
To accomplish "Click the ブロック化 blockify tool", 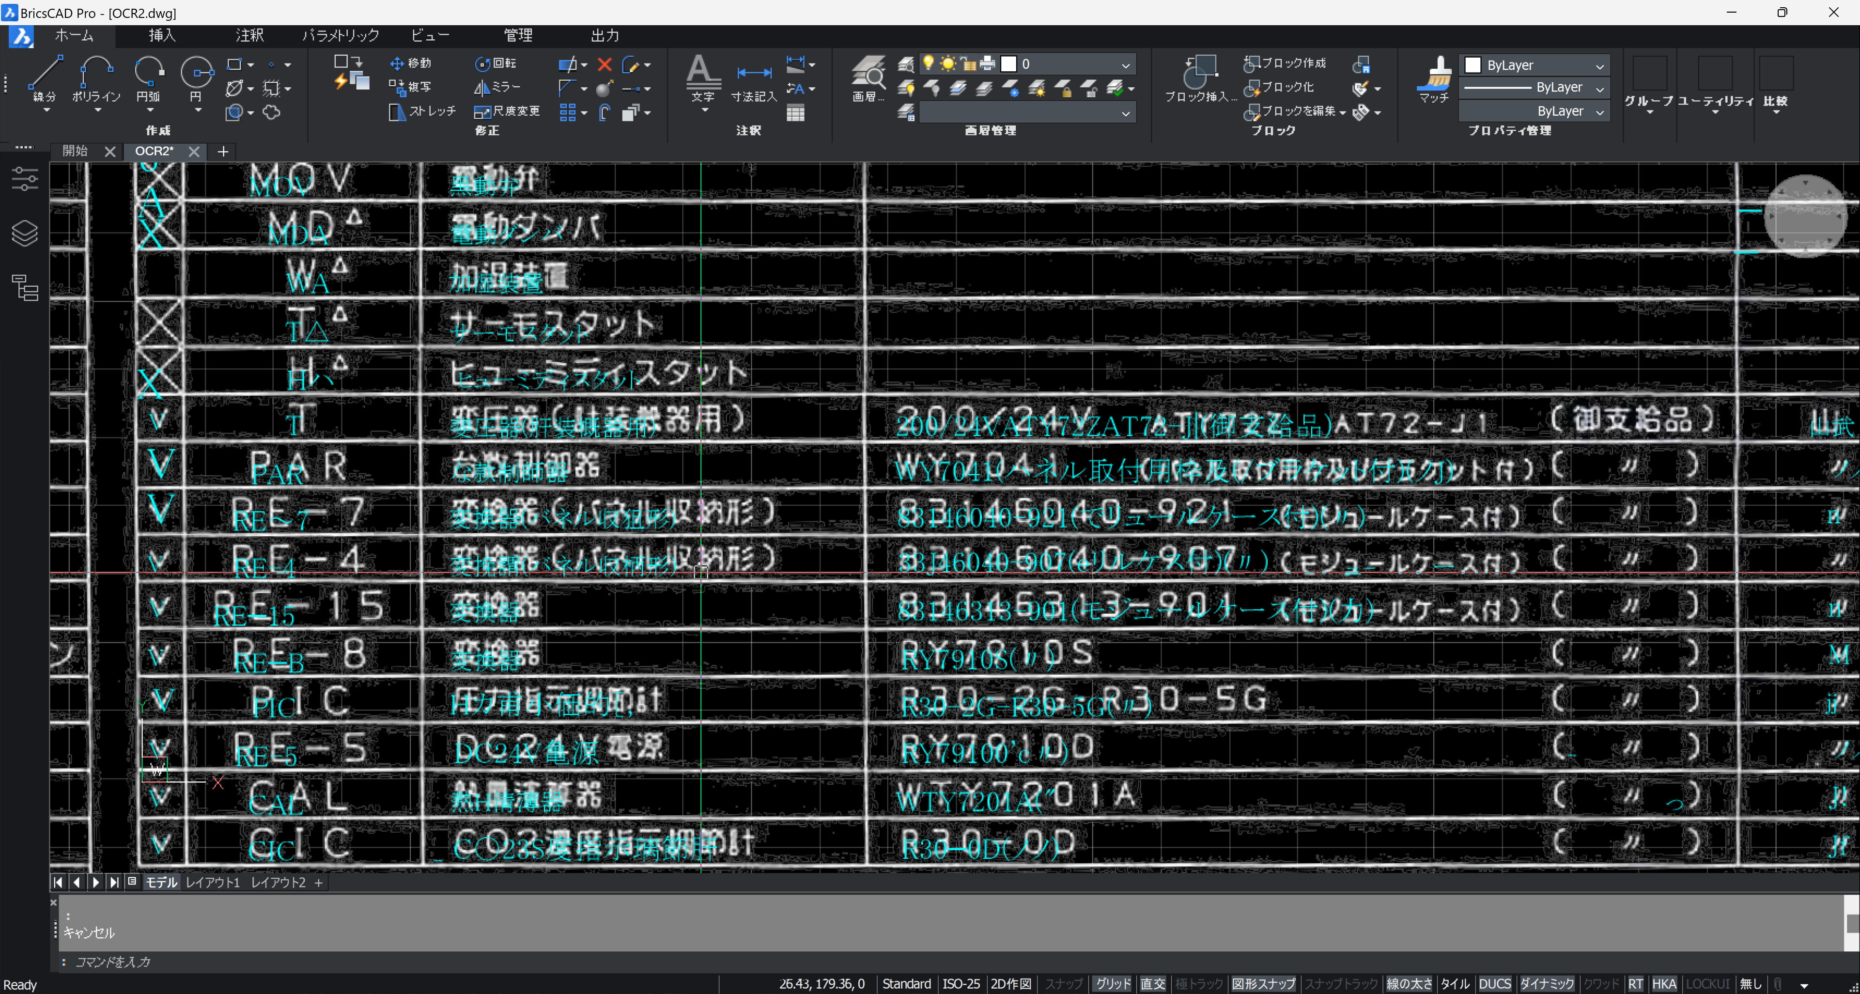I will pos(1279,87).
